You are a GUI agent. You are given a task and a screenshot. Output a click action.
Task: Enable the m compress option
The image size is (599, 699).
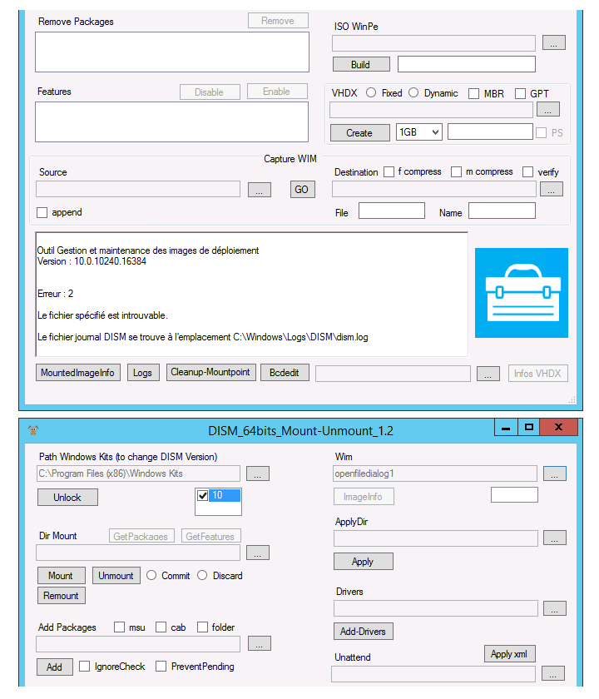click(x=456, y=172)
